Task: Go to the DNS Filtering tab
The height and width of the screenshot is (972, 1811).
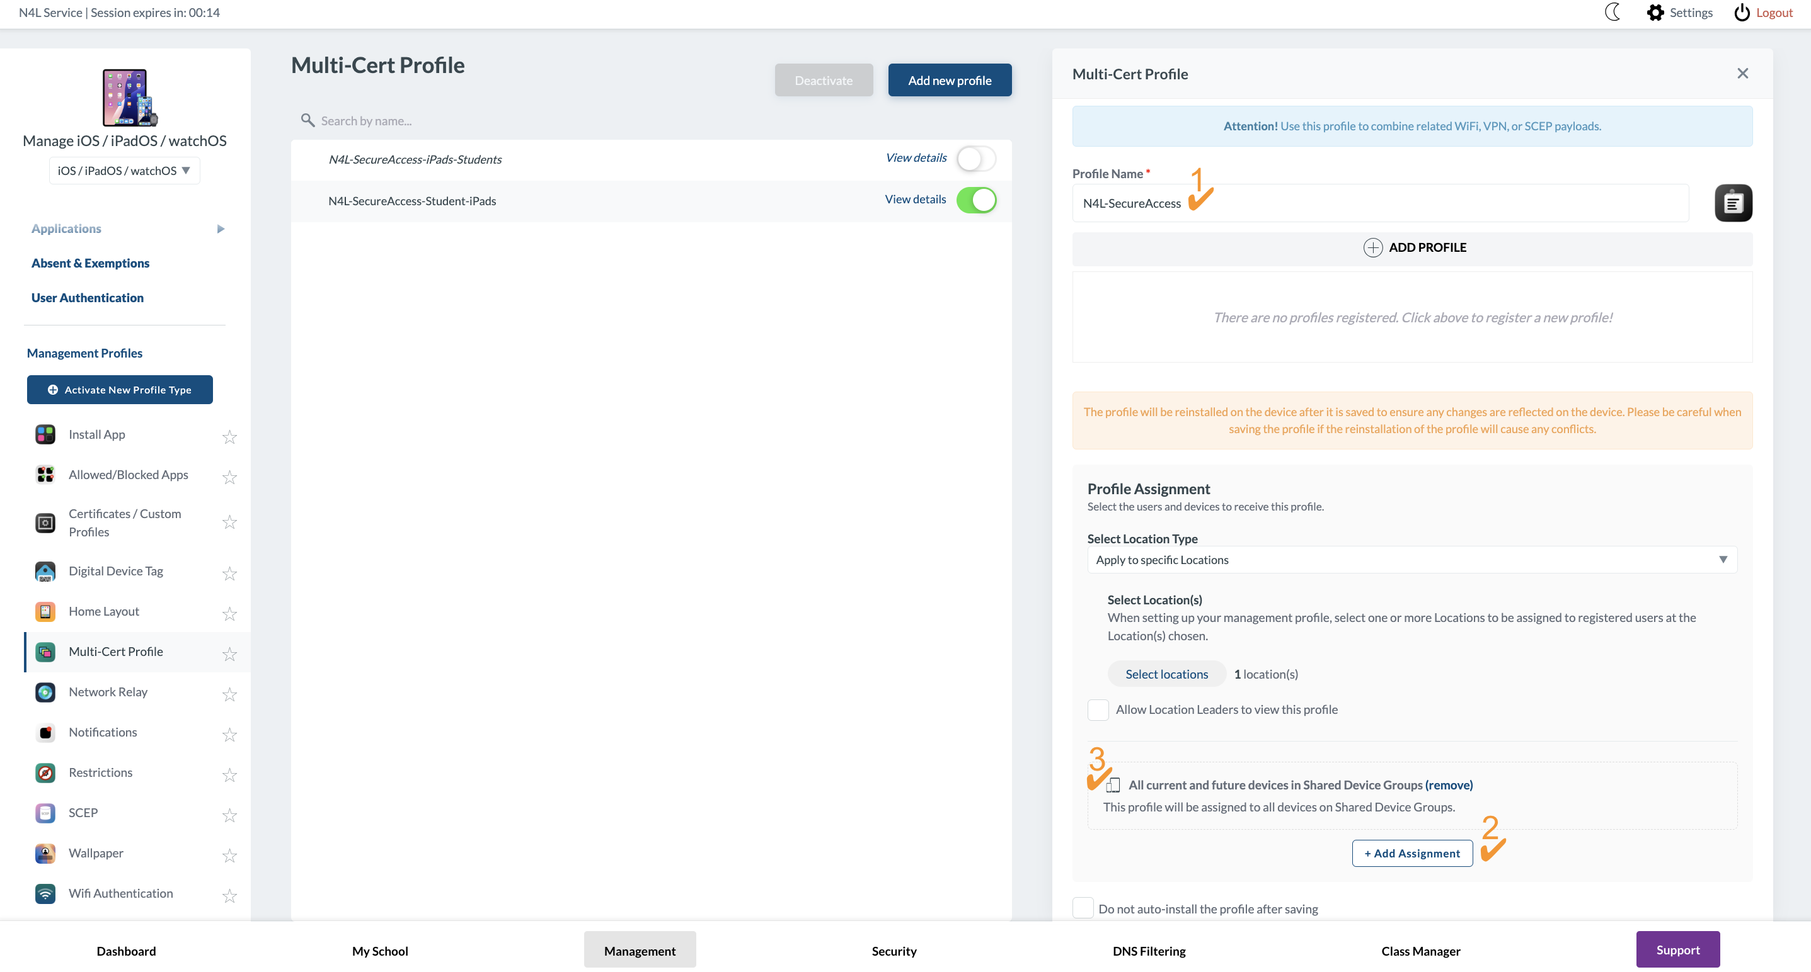Action: 1149,951
